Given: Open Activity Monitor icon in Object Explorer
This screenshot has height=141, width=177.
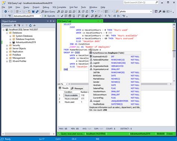Looking at the screenshot, I should [x=34, y=26].
